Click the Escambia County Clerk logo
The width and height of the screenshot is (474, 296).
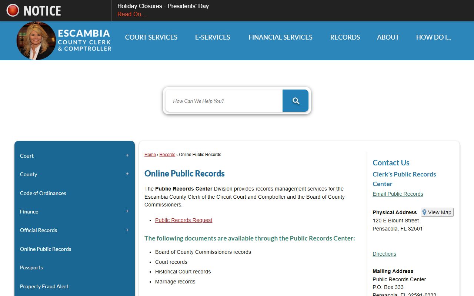pyautogui.click(x=64, y=41)
